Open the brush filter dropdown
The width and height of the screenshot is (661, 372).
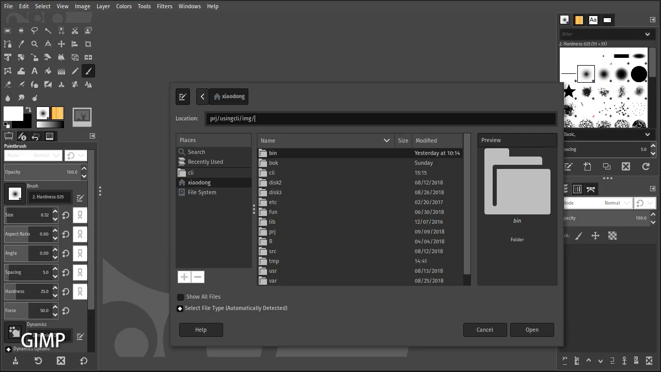[x=648, y=34]
